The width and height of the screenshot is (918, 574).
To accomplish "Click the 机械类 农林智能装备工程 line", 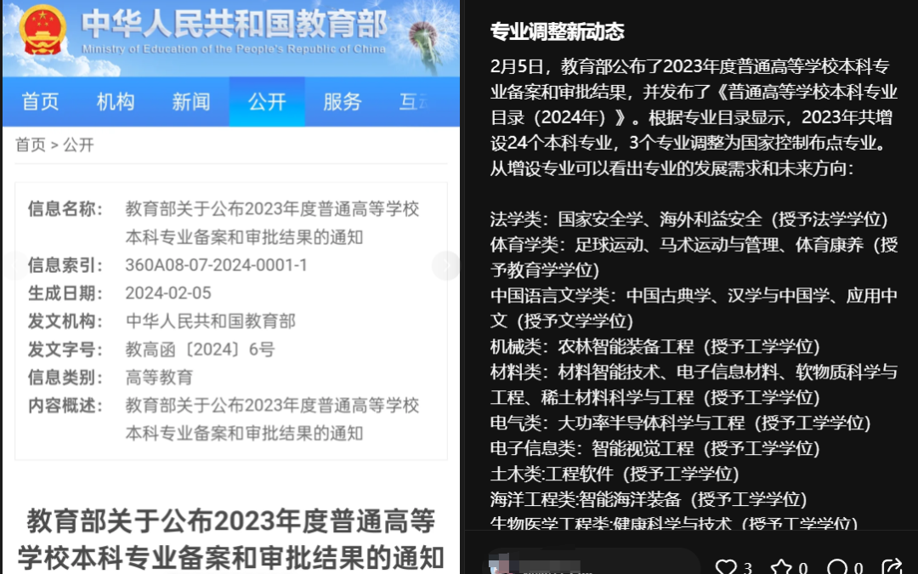I will pos(654,347).
